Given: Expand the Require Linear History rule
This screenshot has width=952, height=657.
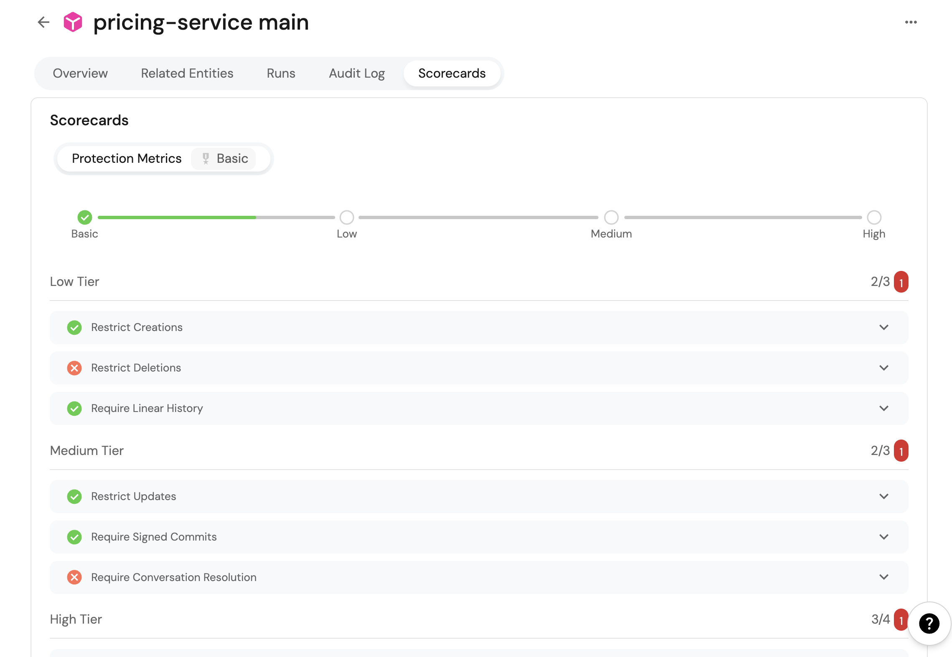Looking at the screenshot, I should (883, 408).
